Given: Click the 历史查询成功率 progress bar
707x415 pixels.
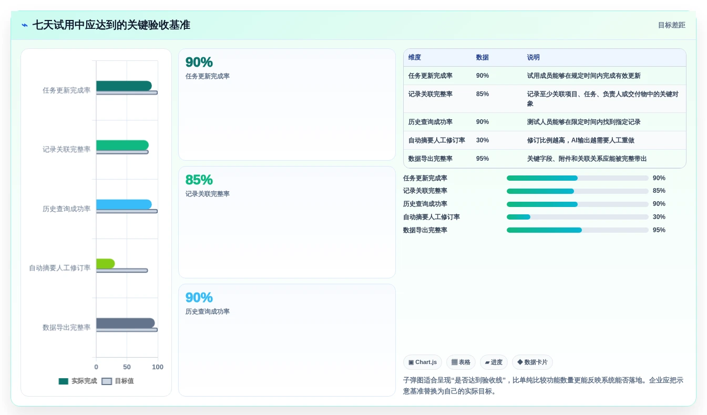Looking at the screenshot, I should (x=577, y=204).
